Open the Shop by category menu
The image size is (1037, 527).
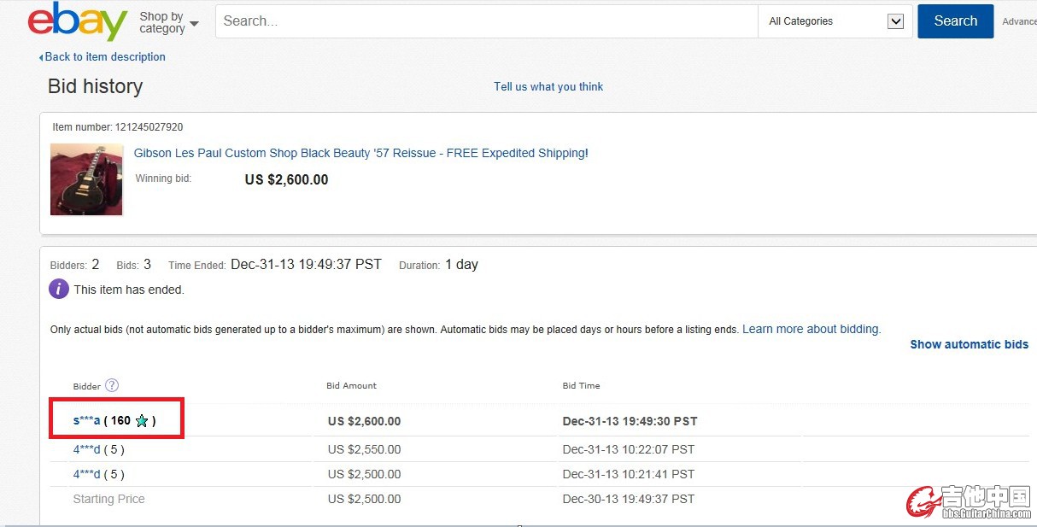pos(168,22)
